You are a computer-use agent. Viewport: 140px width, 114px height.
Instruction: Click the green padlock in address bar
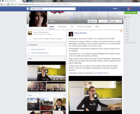(12, 4)
